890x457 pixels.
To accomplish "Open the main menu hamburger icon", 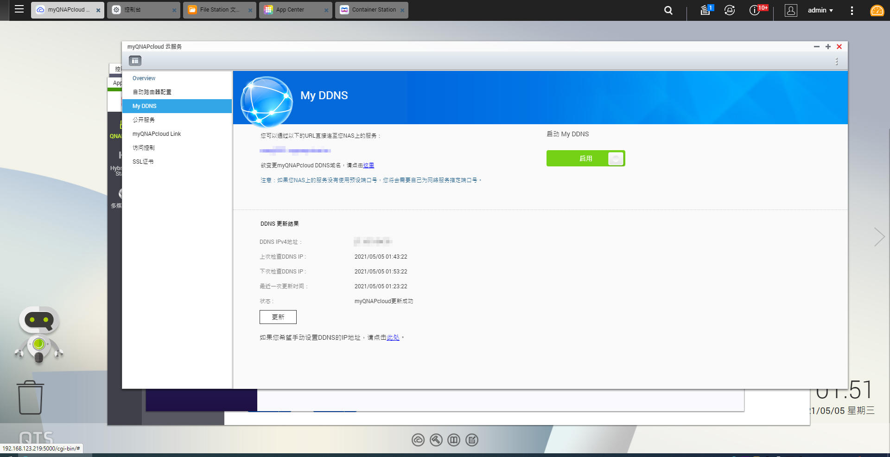I will 19,10.
